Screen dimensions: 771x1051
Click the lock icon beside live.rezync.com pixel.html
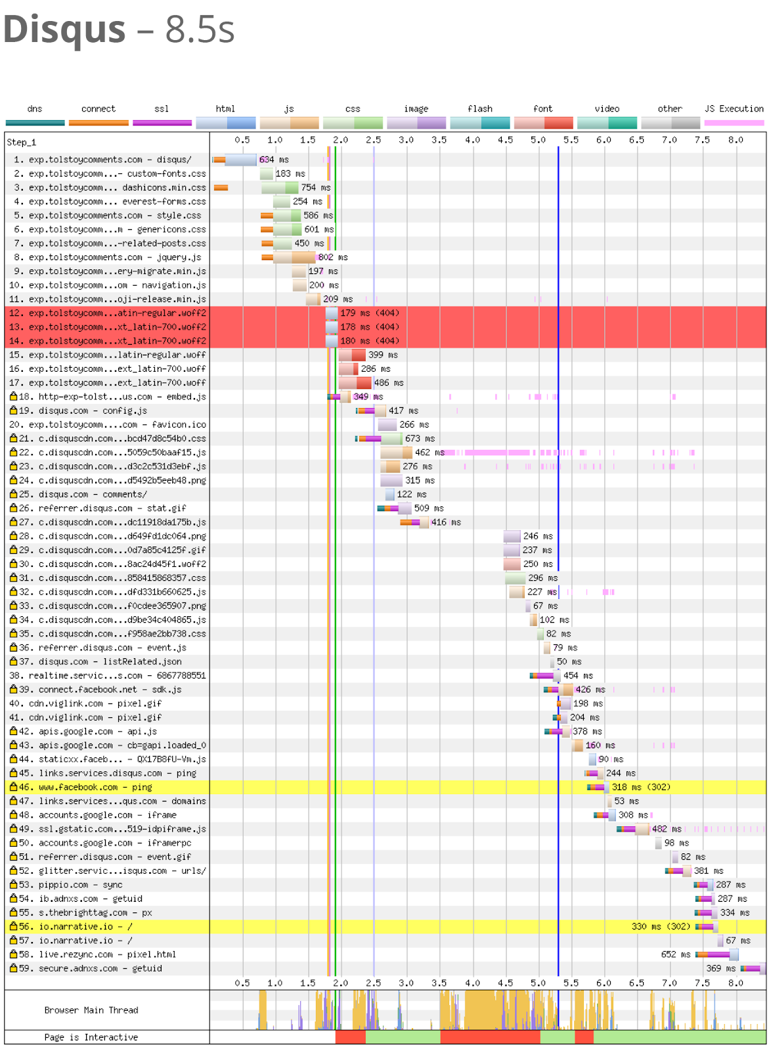tap(13, 954)
